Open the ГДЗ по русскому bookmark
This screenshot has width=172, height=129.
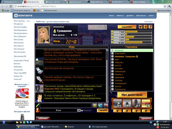(49, 10)
